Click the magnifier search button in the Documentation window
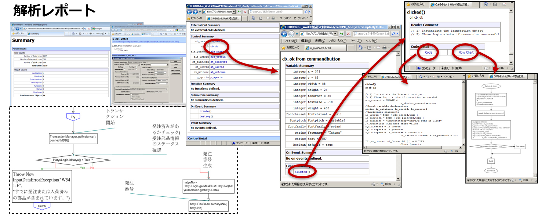The height and width of the screenshot is (214, 538). (306, 12)
